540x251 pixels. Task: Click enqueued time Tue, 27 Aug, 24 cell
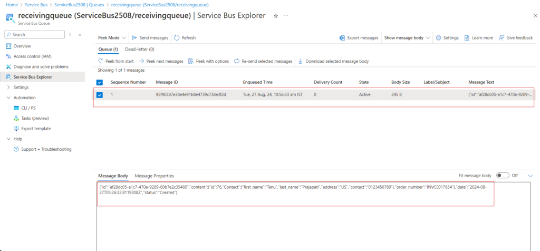tap(273, 94)
